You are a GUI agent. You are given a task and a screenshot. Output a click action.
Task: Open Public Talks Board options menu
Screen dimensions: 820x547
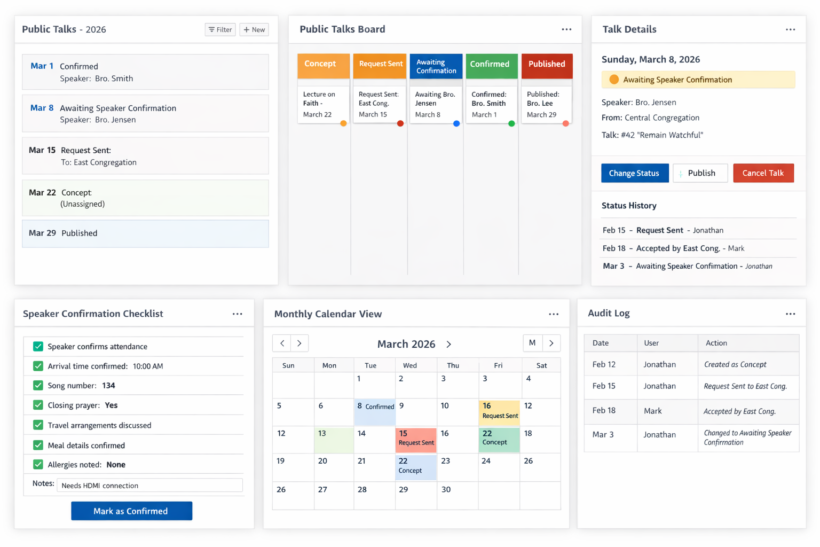point(566,29)
